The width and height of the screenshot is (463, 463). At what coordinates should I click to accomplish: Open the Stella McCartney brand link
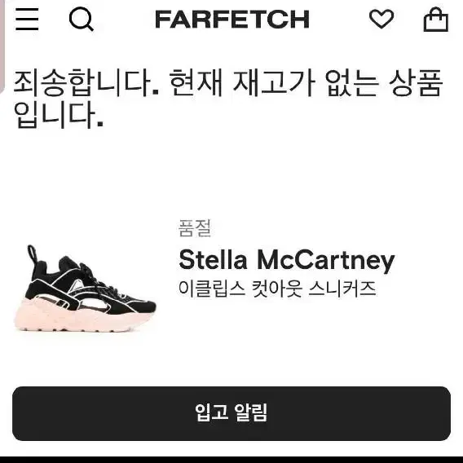[x=287, y=260]
